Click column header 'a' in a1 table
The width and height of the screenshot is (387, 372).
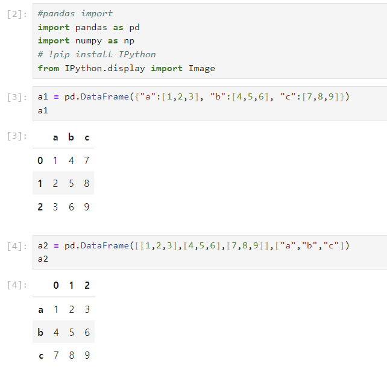coord(55,137)
